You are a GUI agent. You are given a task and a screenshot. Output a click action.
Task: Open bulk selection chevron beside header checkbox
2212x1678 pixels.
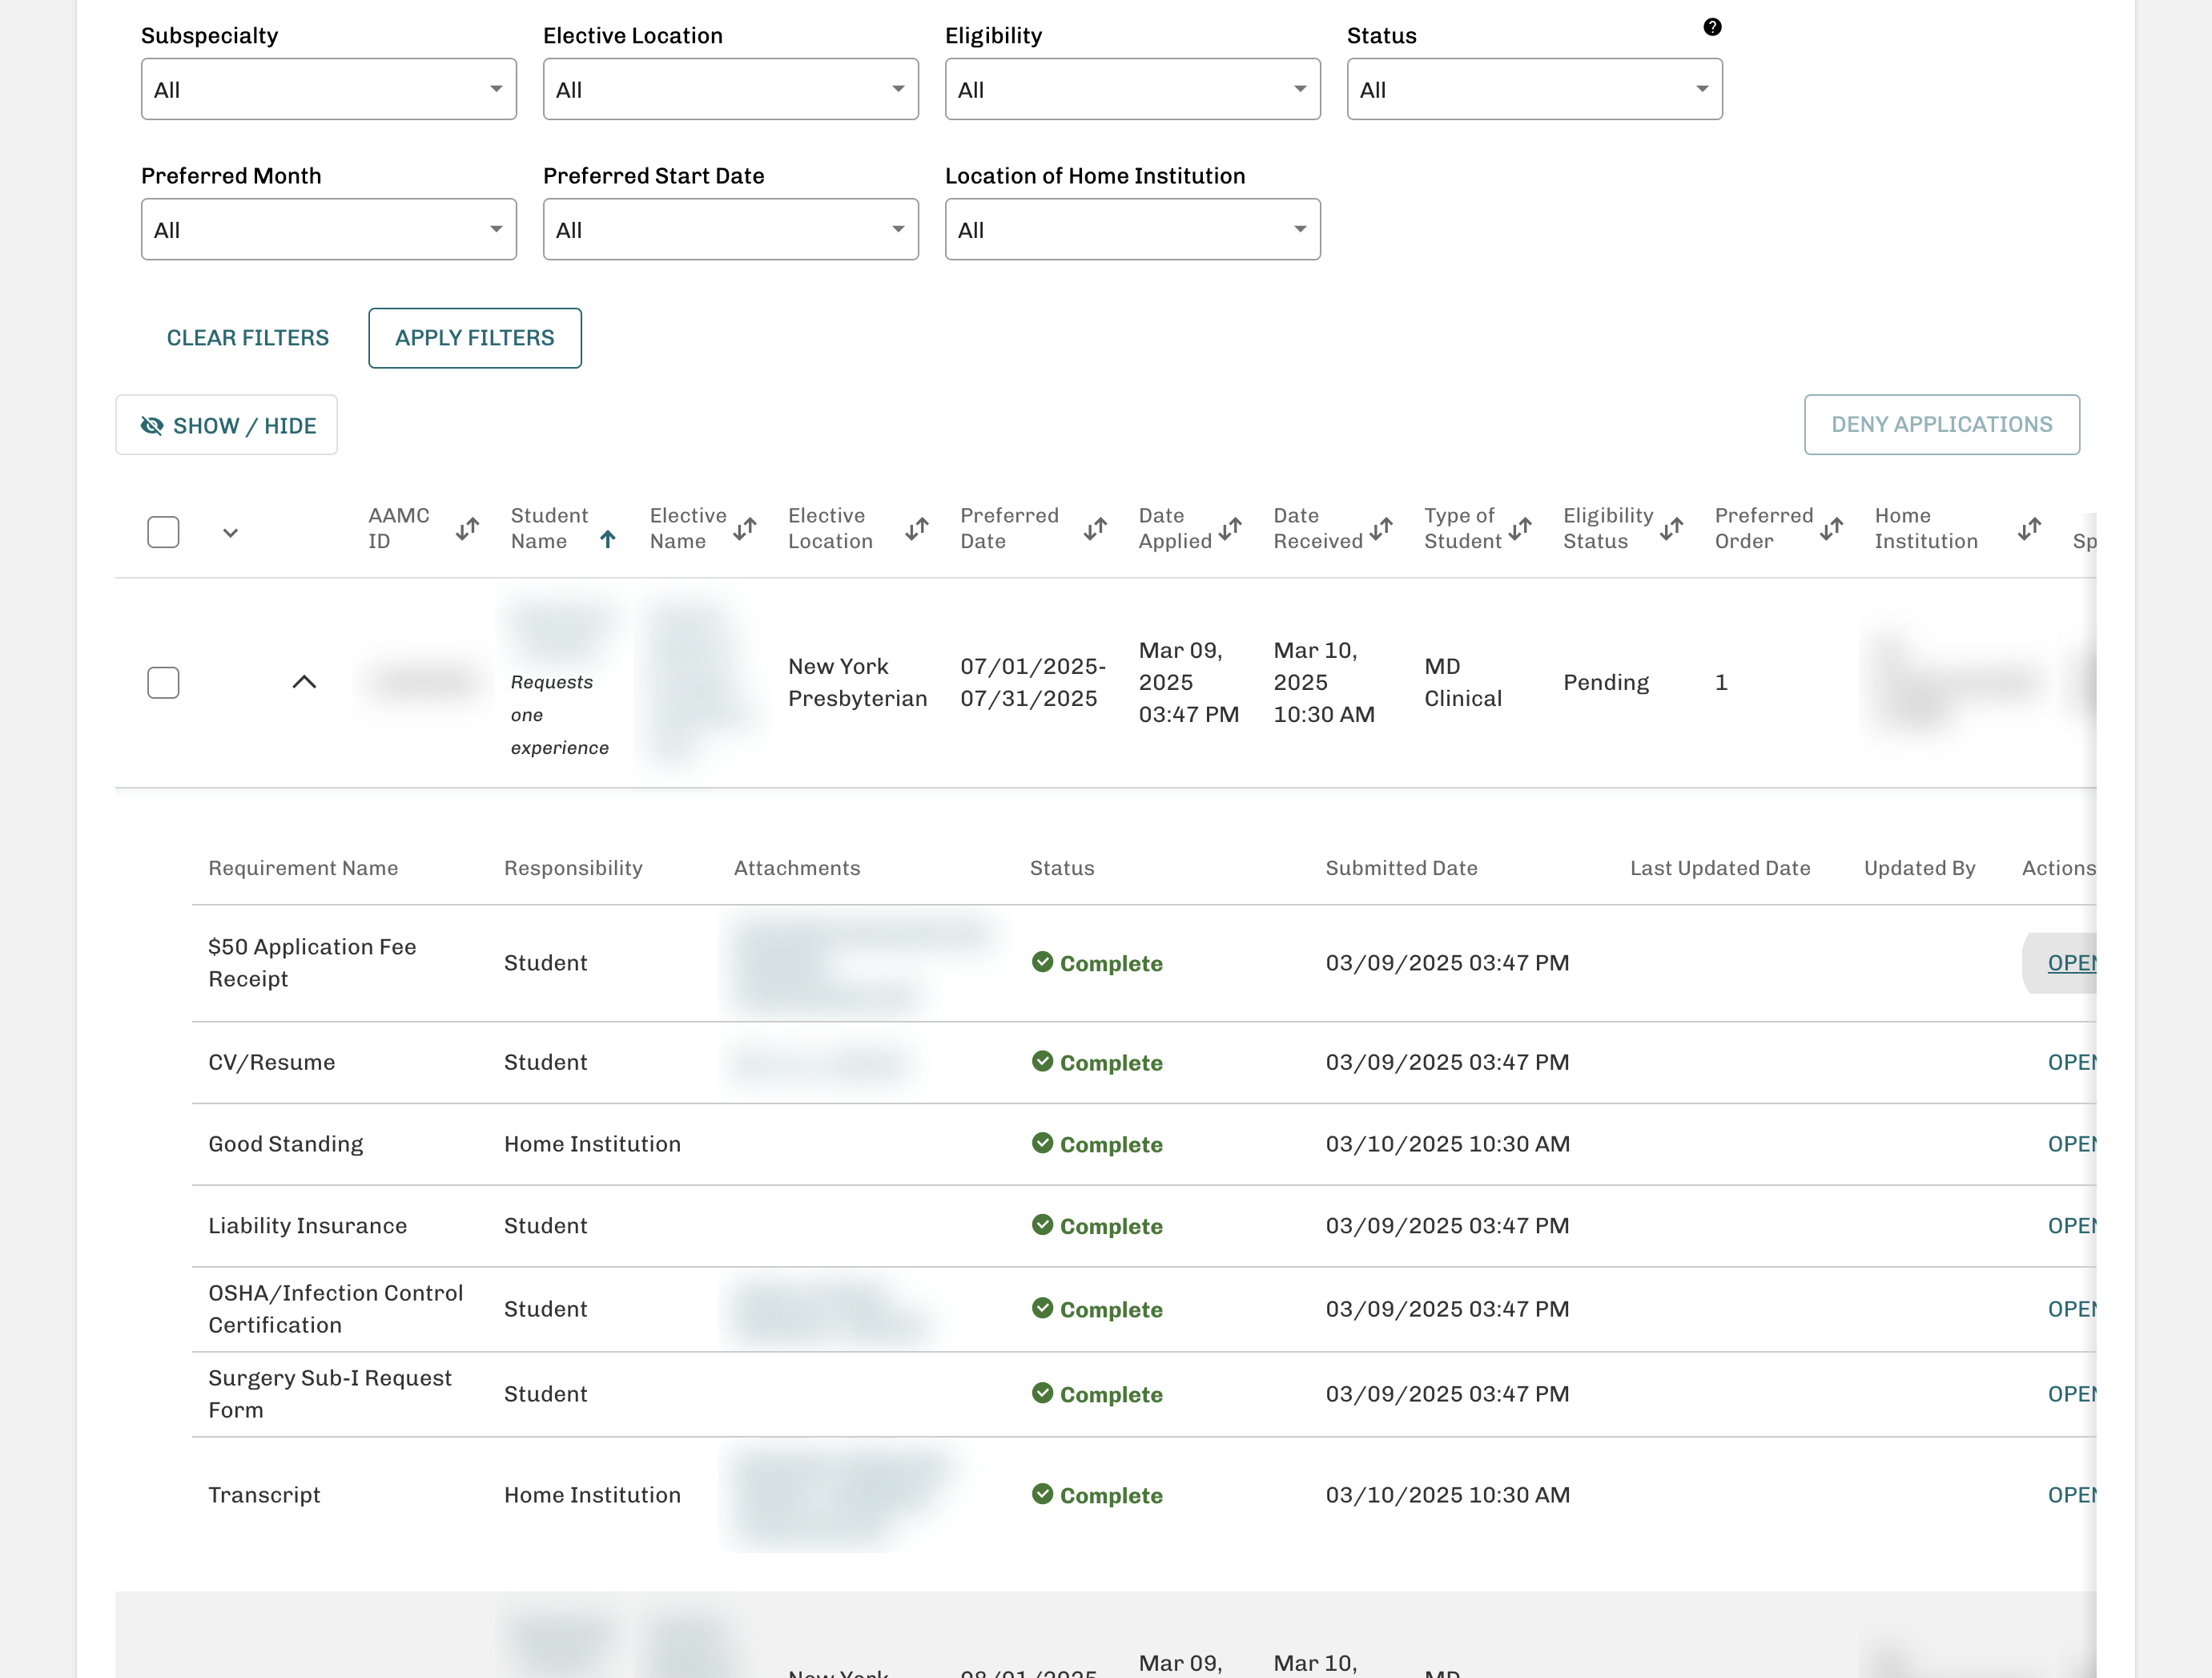230,532
